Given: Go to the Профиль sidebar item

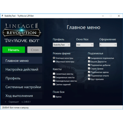Looking at the screenshot, I should [22, 78].
